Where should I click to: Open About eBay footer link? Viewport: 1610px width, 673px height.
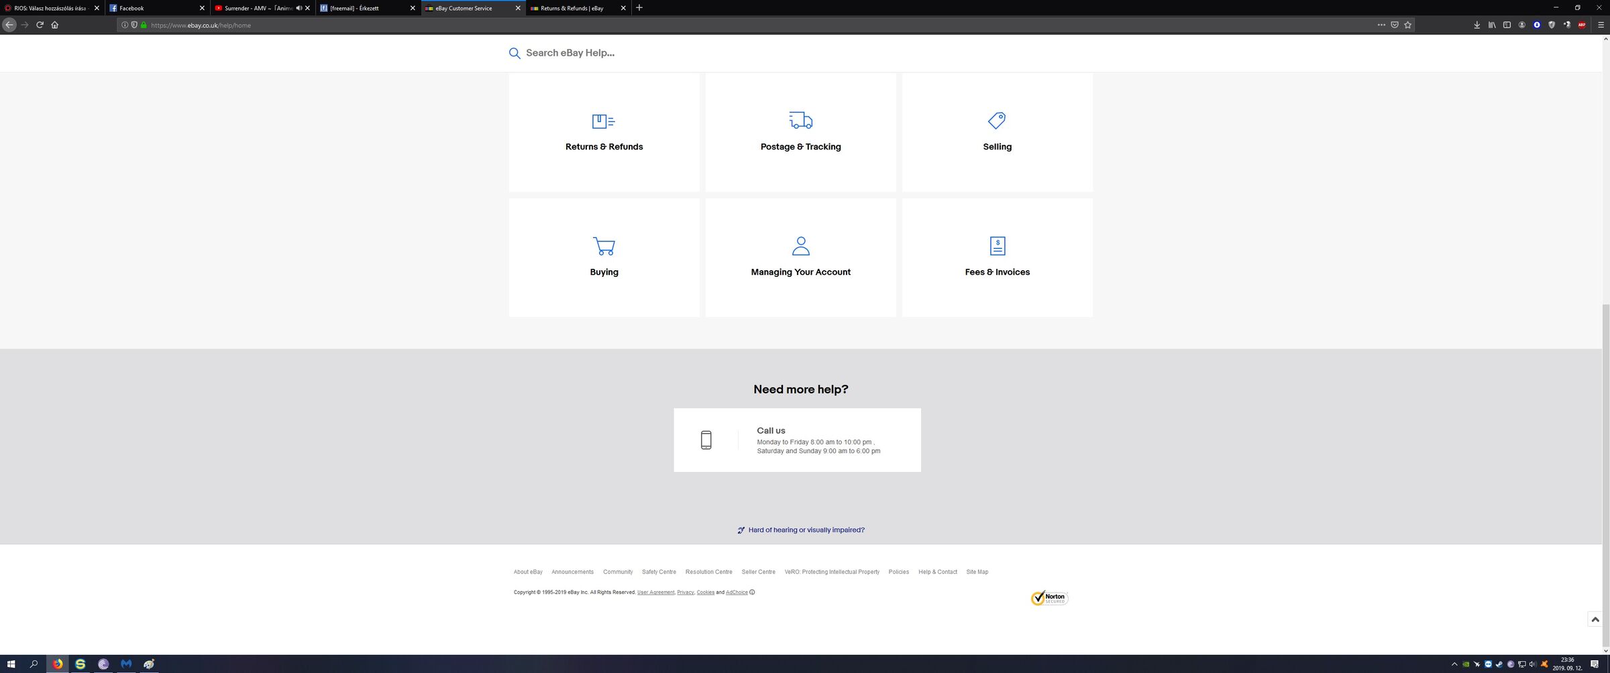point(528,572)
